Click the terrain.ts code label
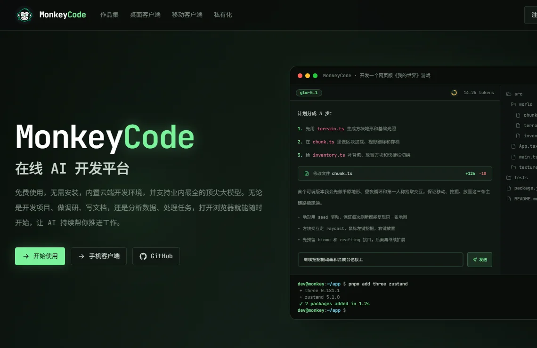This screenshot has width=537, height=348. [331, 128]
